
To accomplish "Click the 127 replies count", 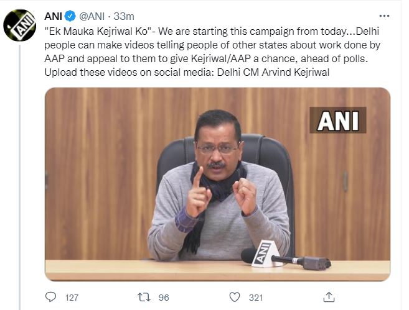I will 72,298.
